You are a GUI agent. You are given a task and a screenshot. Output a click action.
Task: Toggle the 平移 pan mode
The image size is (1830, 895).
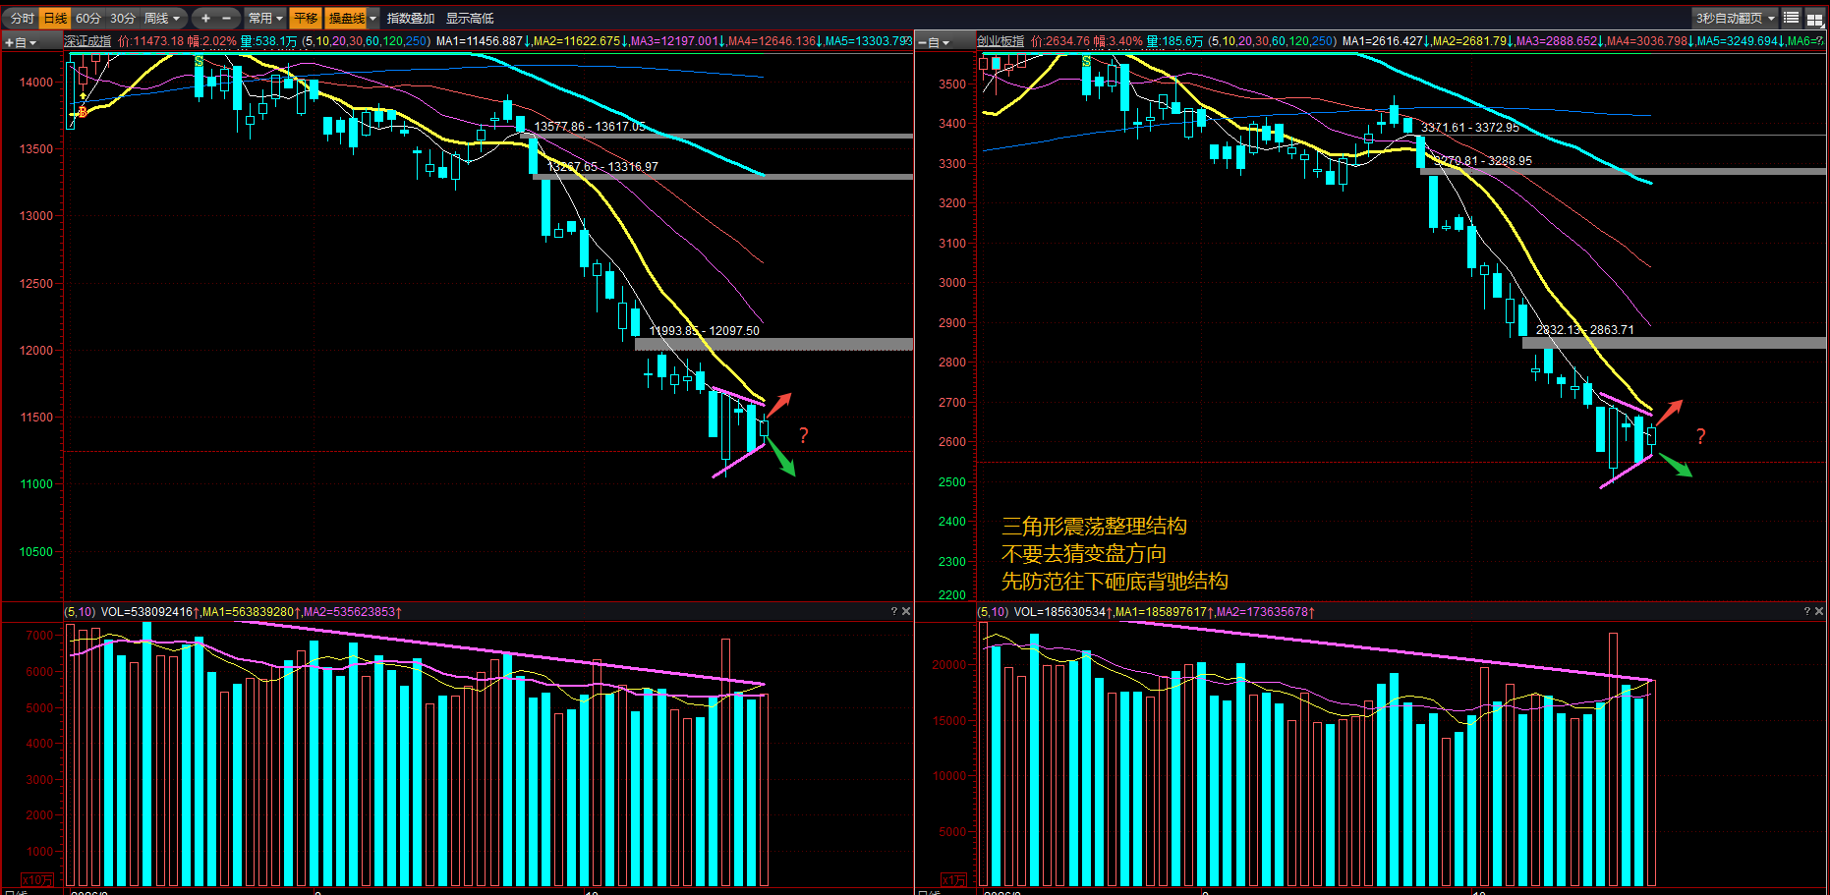tap(306, 18)
